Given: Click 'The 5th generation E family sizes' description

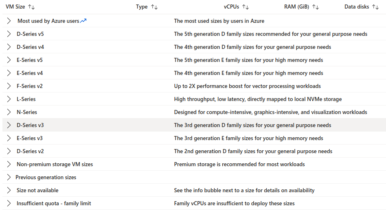Looking at the screenshot, I should click(248, 60).
